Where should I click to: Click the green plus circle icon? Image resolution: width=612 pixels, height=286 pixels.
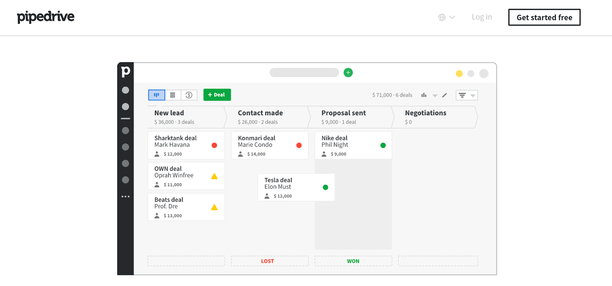(348, 72)
